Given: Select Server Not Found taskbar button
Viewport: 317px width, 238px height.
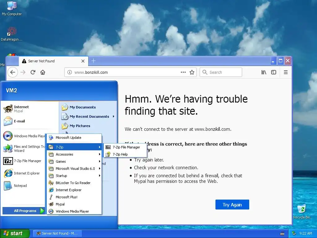Looking at the screenshot, I should (57, 233).
